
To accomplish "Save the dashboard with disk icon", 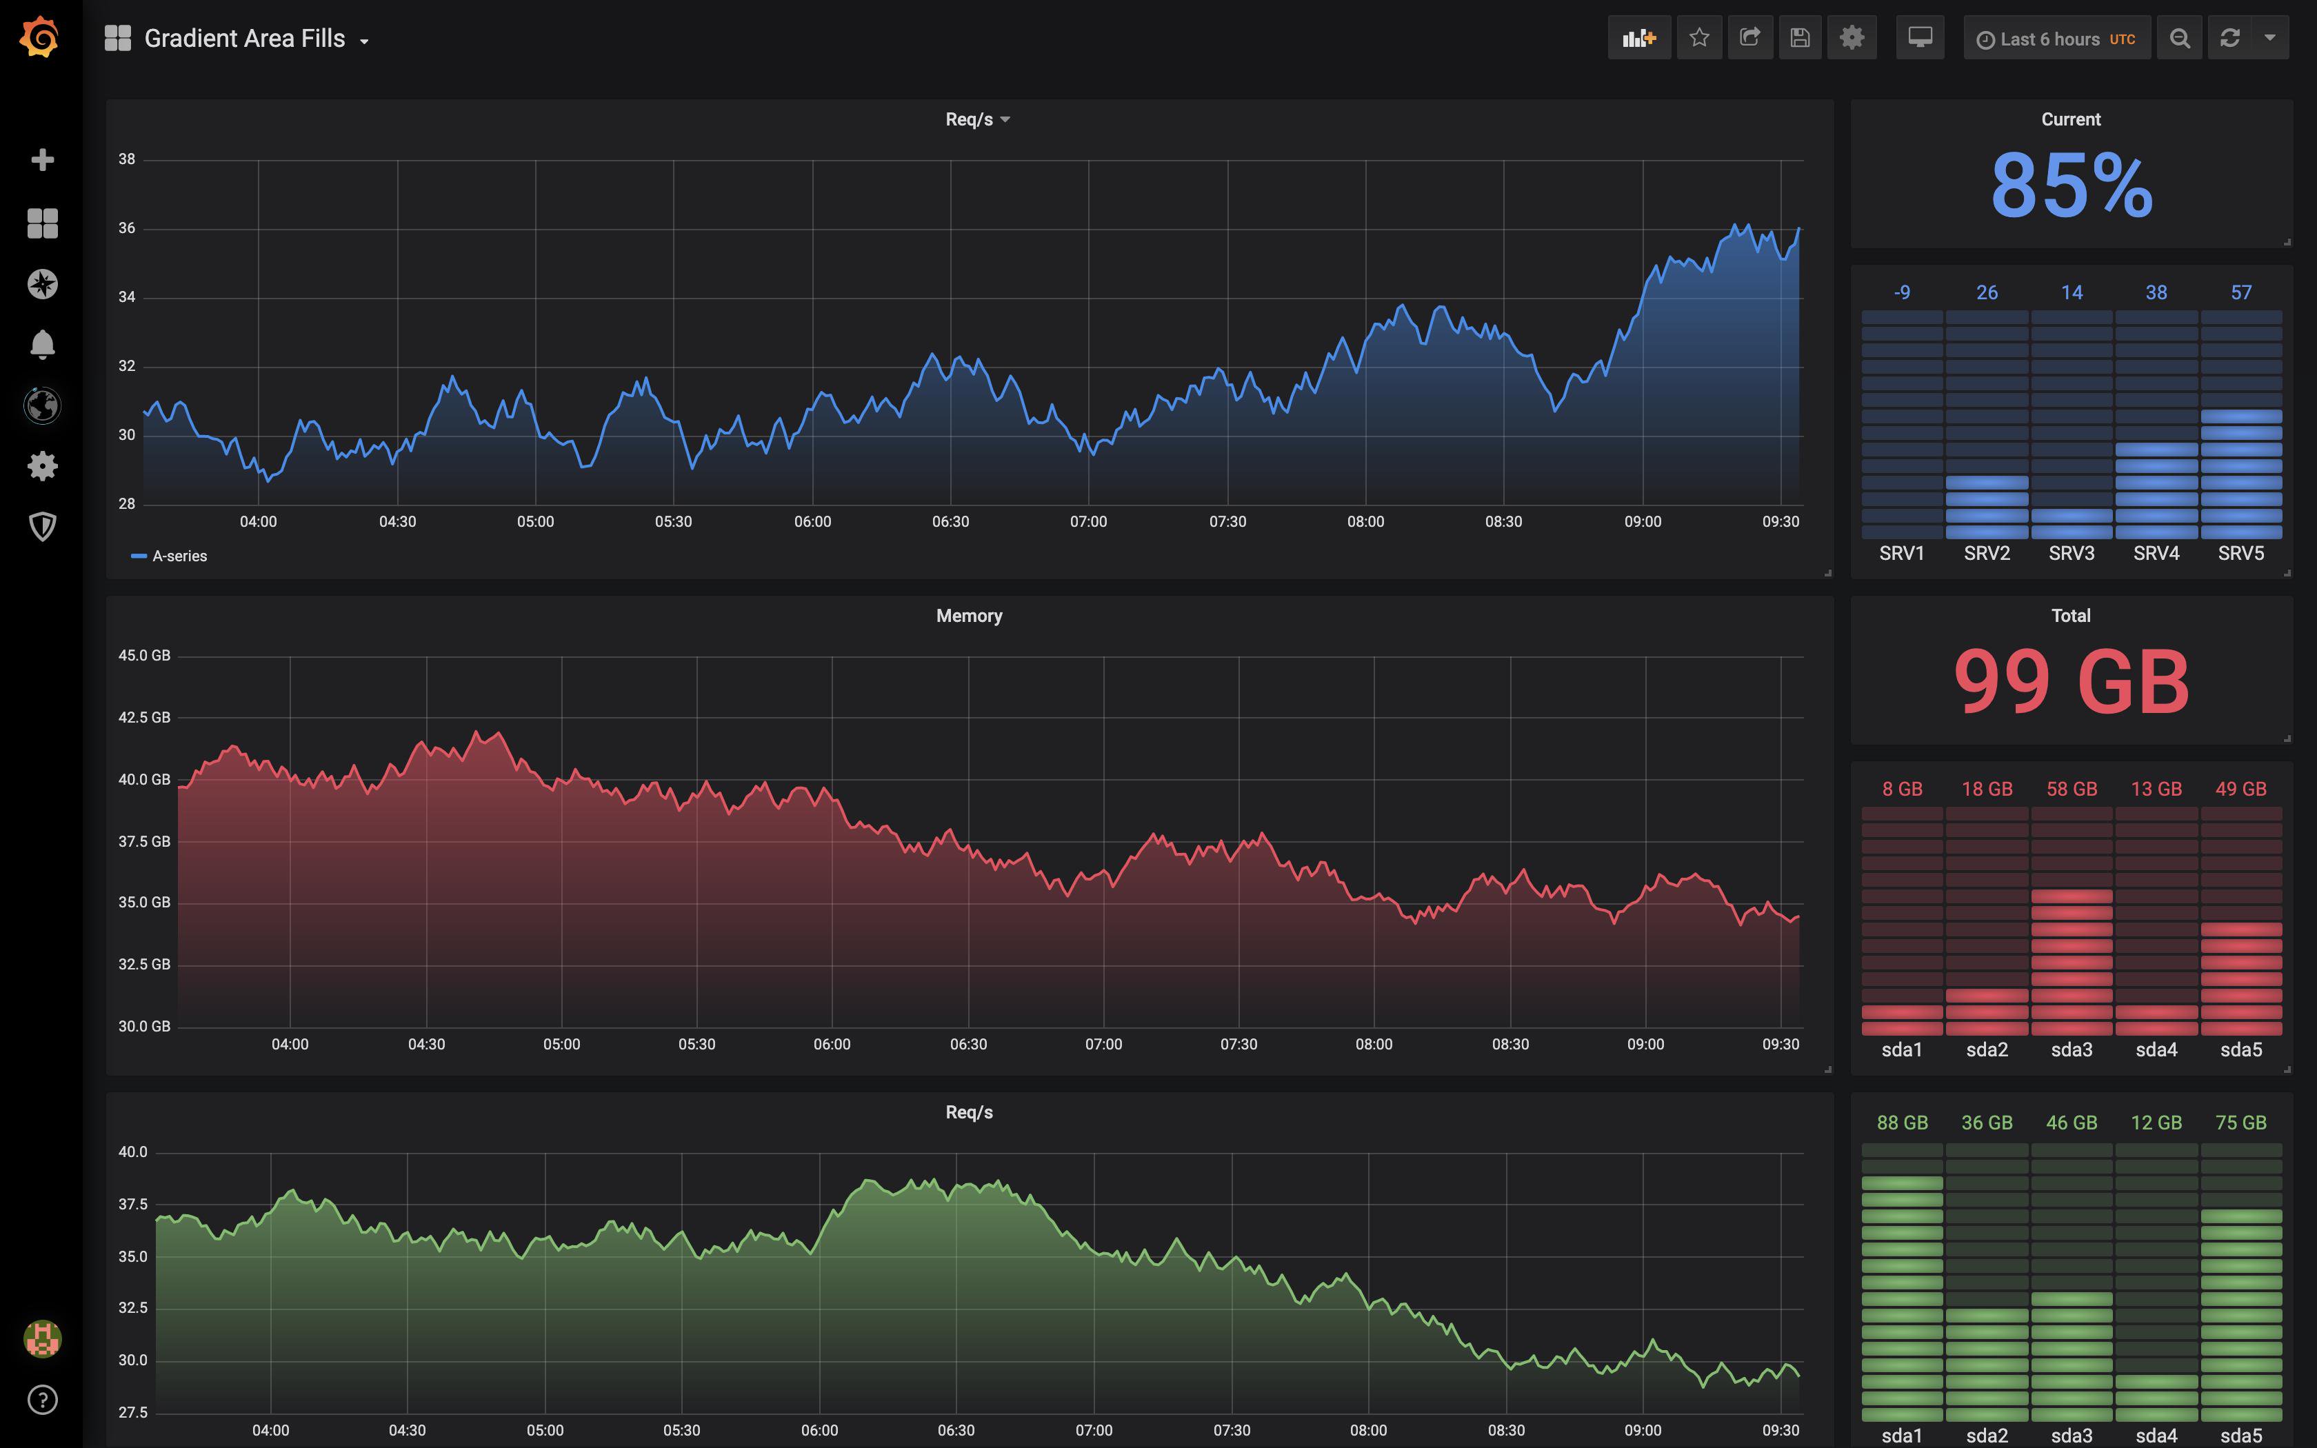I will tap(1800, 39).
